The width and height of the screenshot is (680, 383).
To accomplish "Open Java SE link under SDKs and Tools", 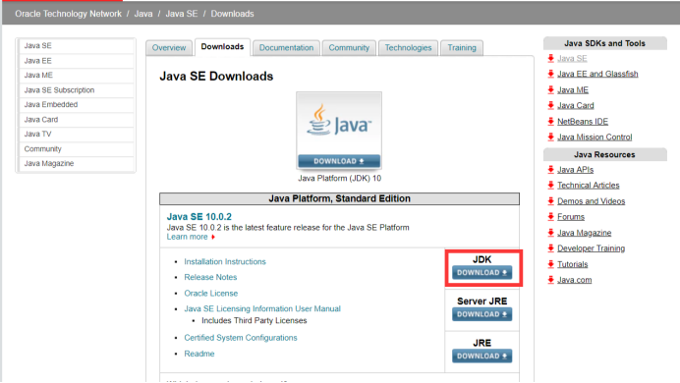I will (572, 59).
